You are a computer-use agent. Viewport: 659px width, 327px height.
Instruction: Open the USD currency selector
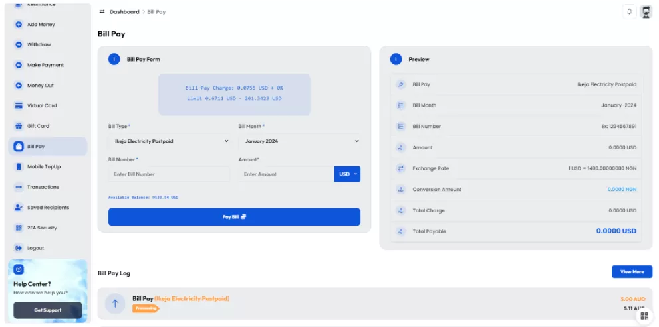(347, 174)
